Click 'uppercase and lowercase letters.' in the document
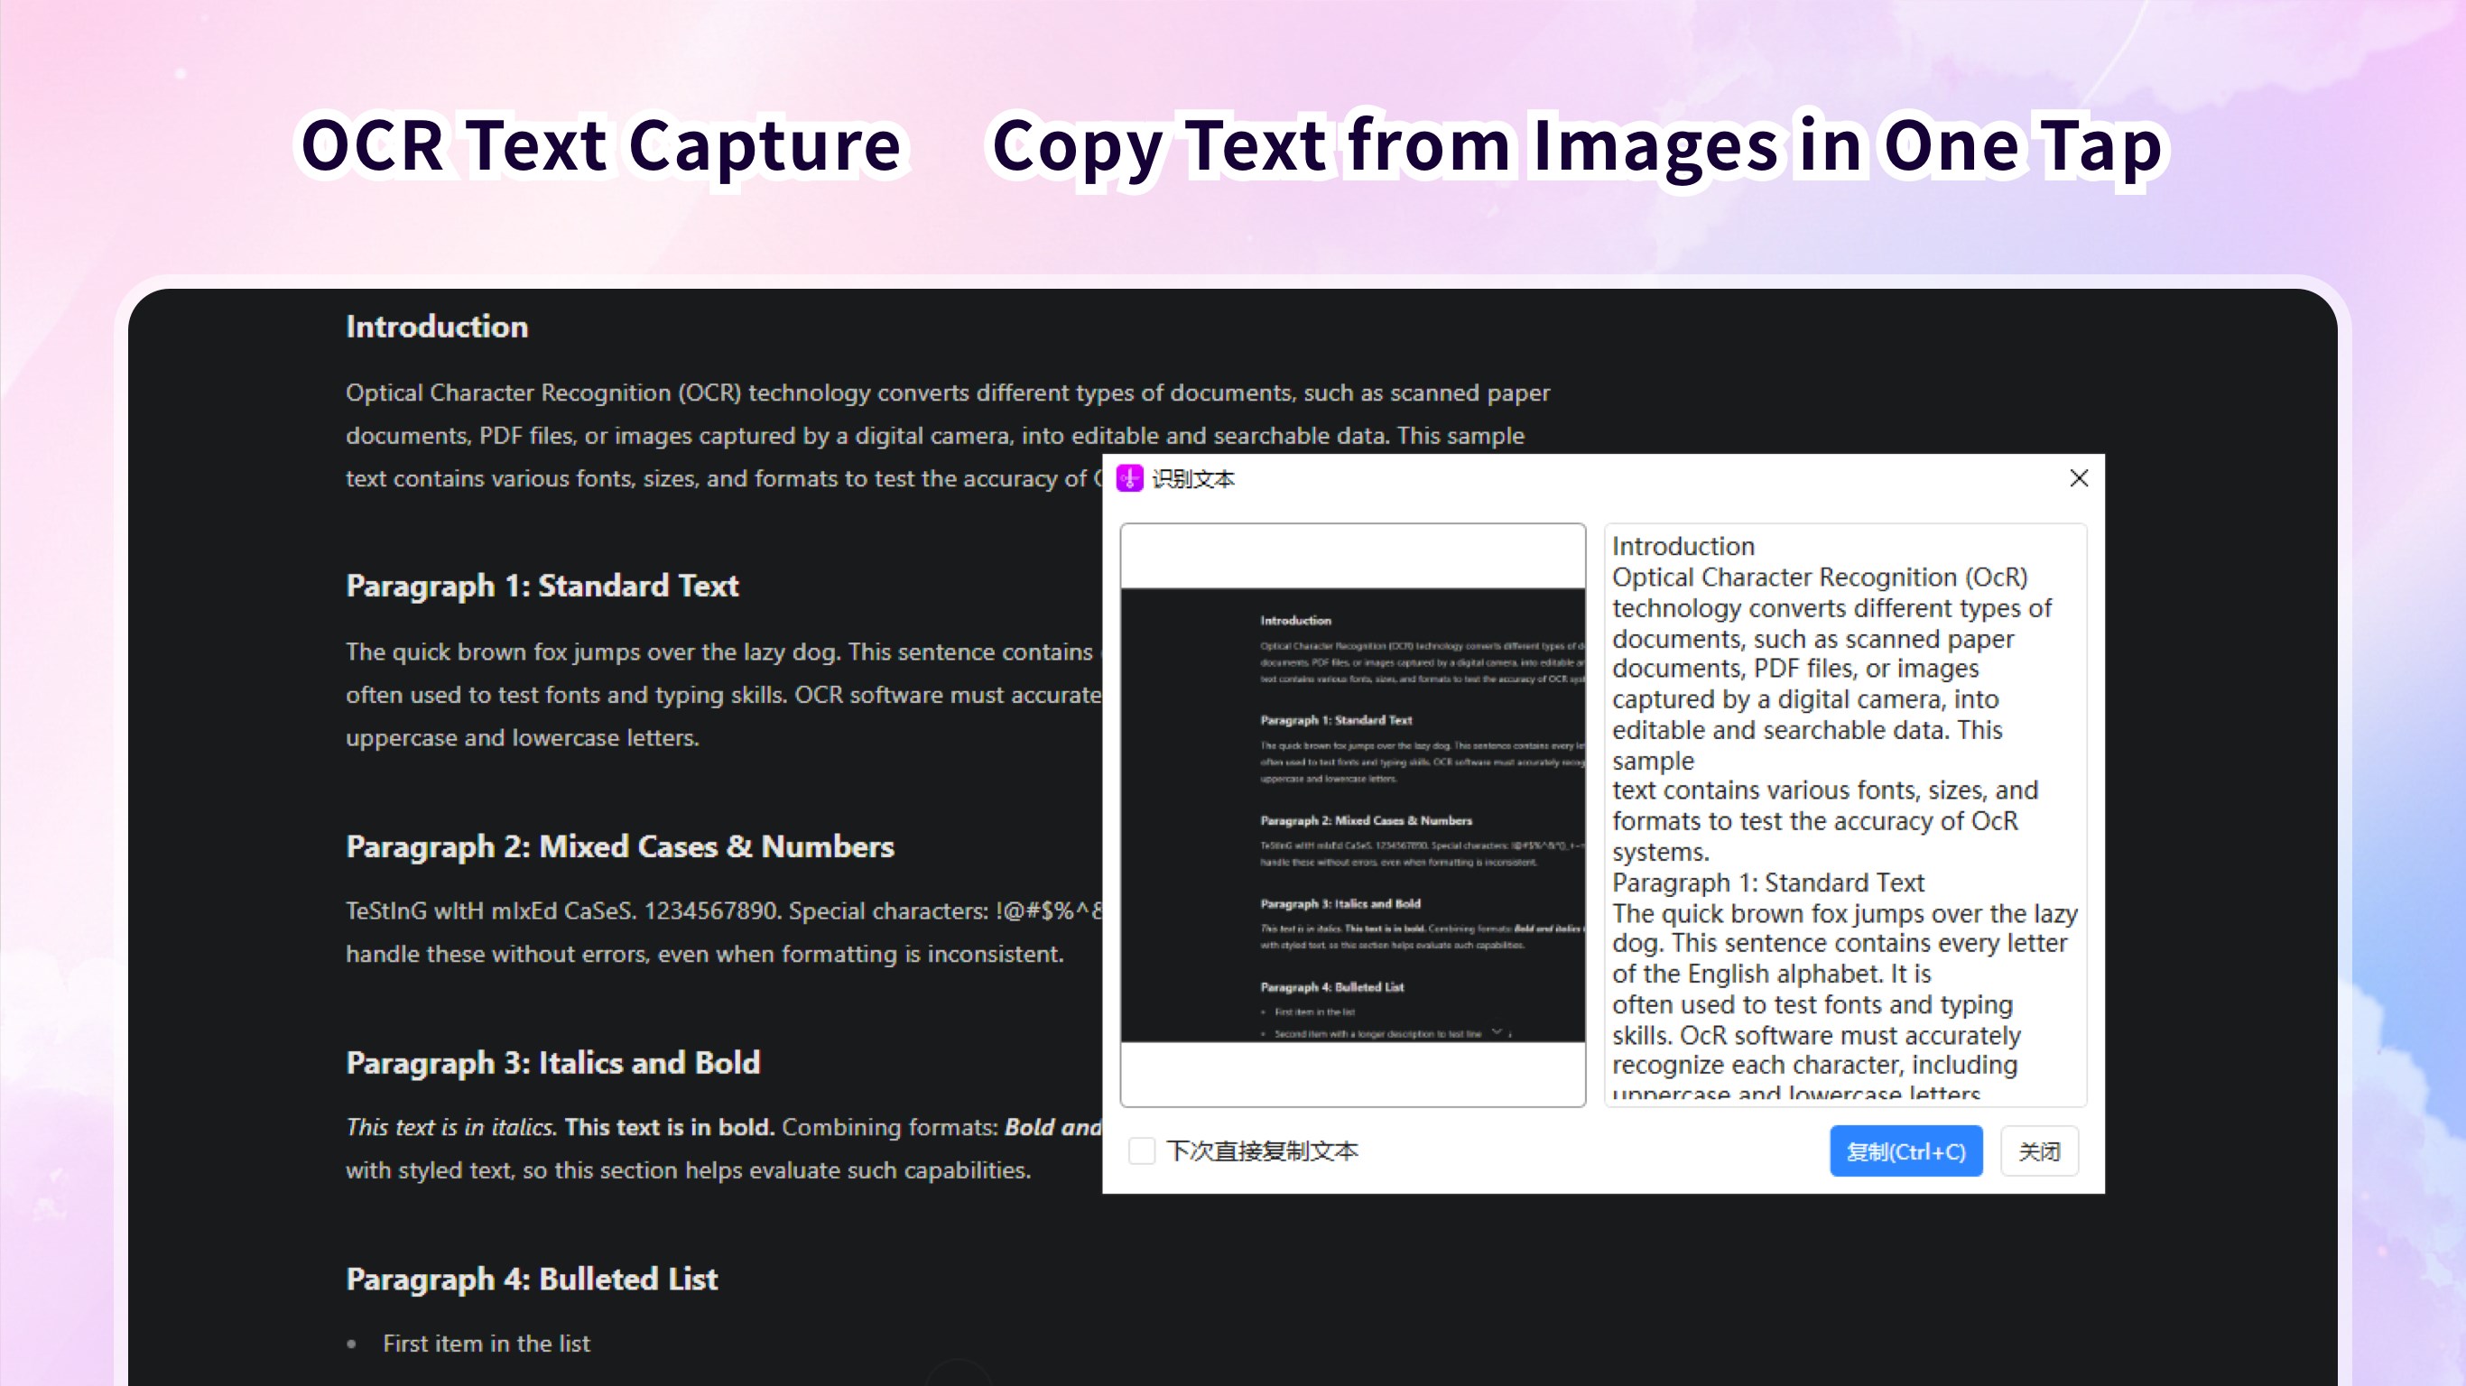Viewport: 2466px width, 1386px height. [x=523, y=738]
